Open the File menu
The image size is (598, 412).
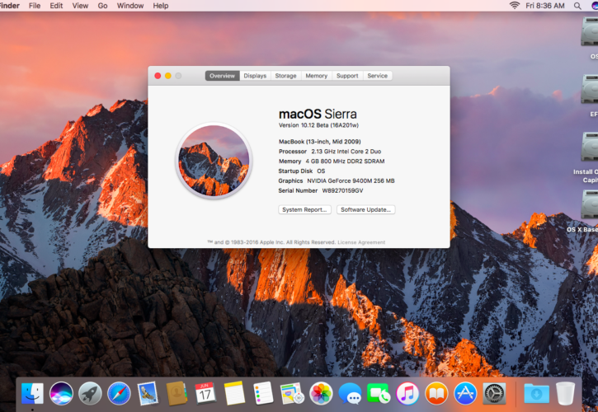point(35,6)
